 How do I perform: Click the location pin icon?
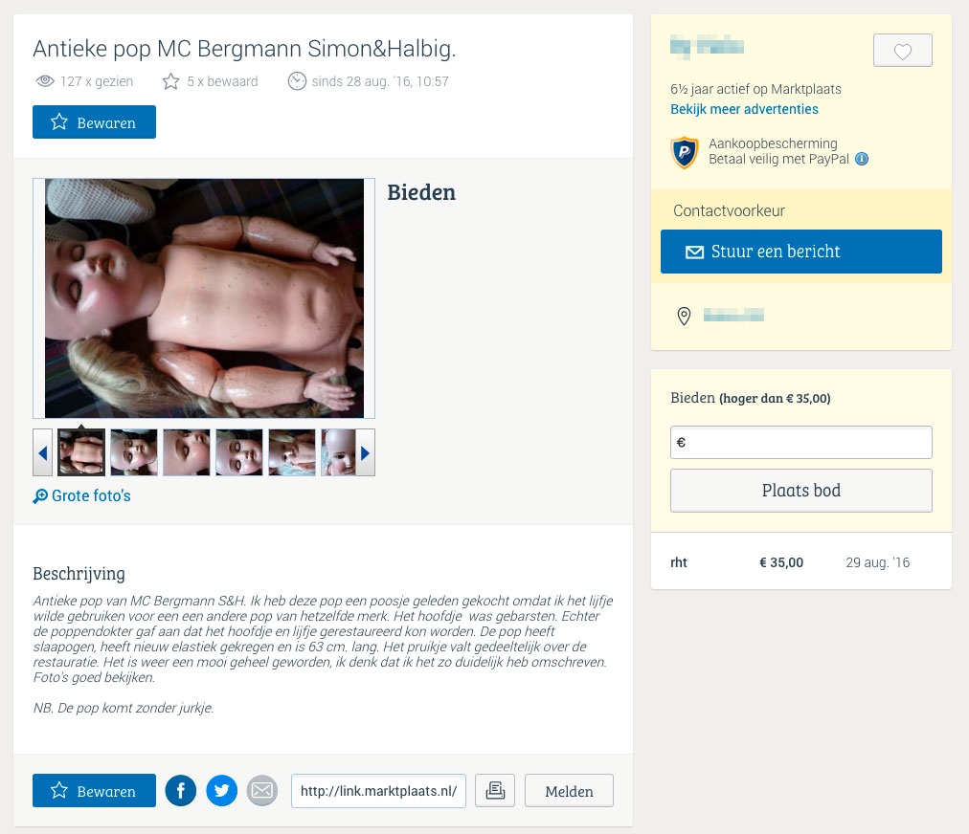pos(684,316)
